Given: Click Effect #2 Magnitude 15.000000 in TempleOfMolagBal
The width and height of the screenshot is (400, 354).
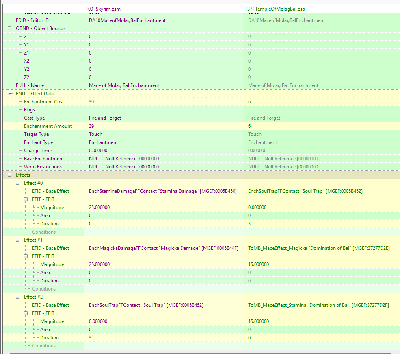Looking at the screenshot, I should tap(258, 321).
